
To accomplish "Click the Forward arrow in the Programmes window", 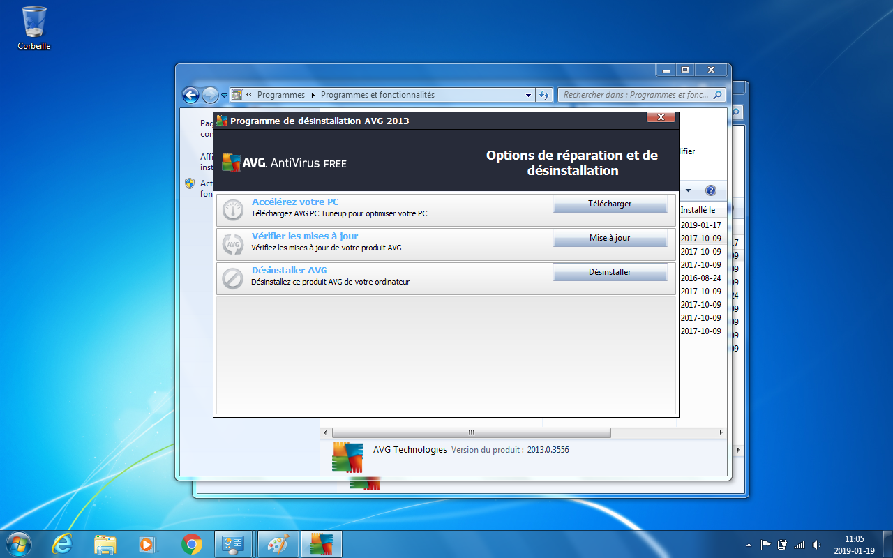I will click(x=210, y=95).
